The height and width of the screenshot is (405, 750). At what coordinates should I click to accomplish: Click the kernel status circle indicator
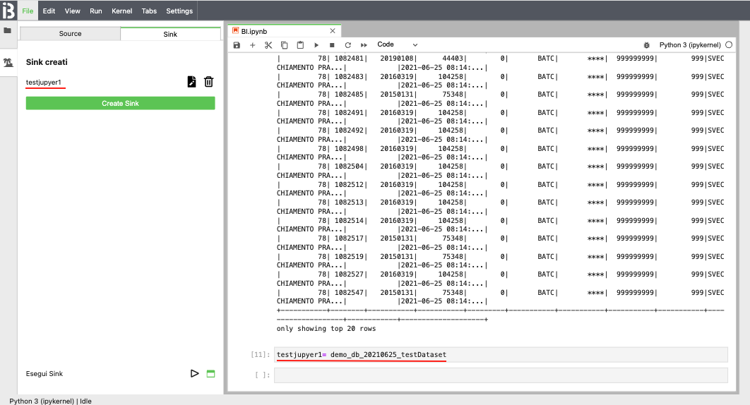729,44
